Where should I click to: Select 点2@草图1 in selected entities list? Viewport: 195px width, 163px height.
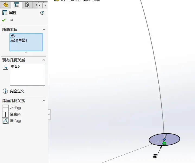tap(19, 40)
